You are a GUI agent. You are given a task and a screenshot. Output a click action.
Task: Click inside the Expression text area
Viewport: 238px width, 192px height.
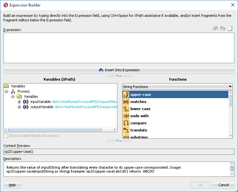click(x=119, y=48)
